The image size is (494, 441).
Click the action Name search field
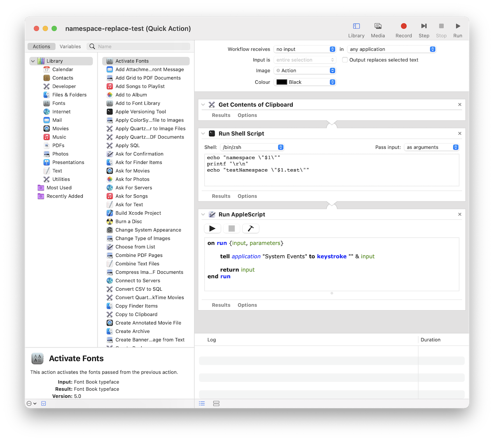[x=139, y=47]
